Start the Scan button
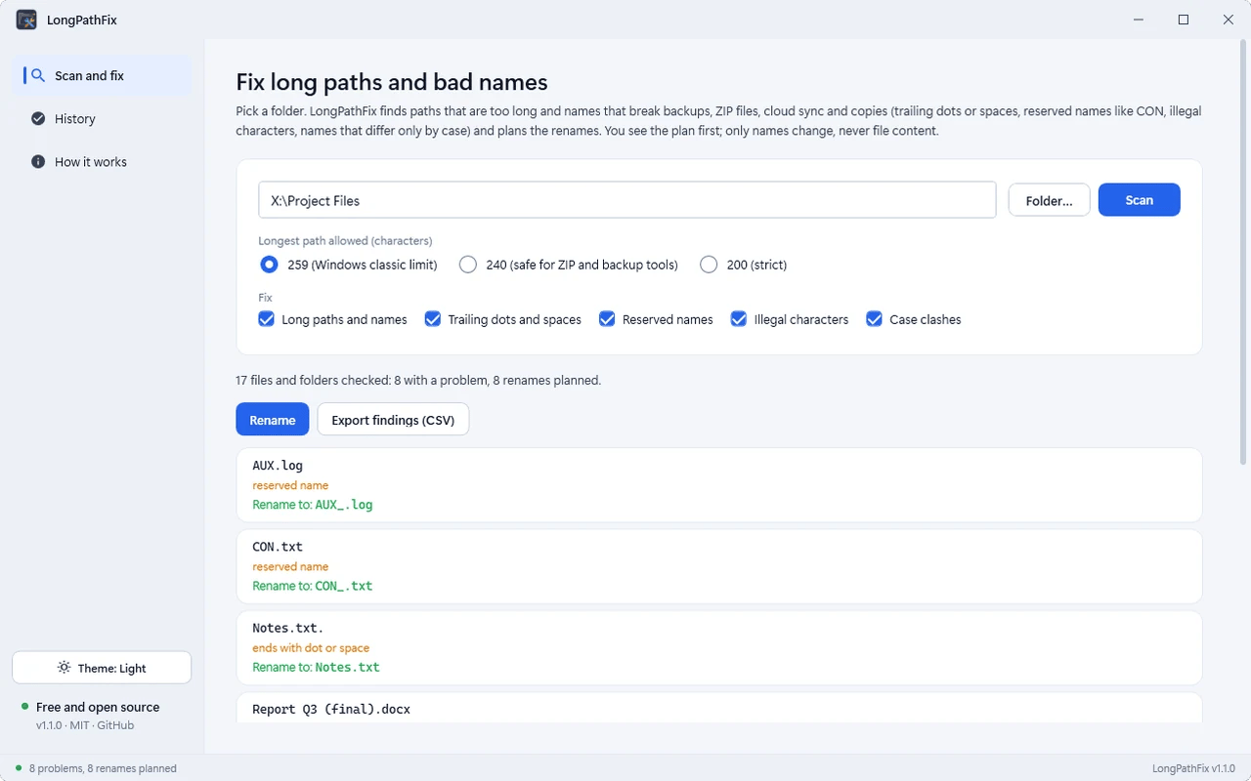The height and width of the screenshot is (781, 1251). click(1139, 200)
